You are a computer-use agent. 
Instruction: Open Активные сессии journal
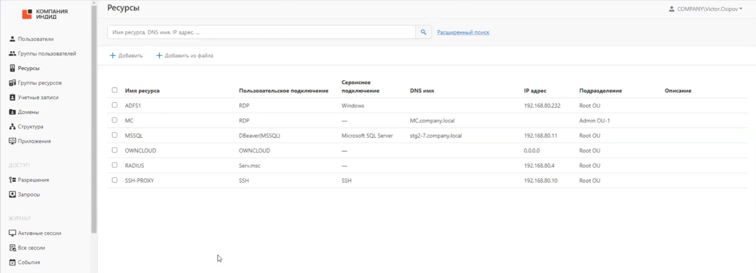tap(40, 233)
